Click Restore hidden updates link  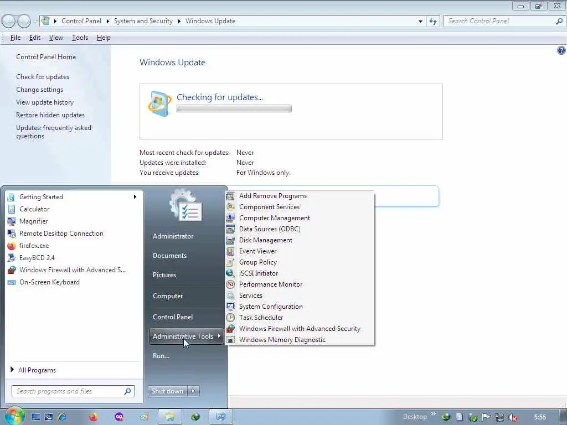click(x=50, y=115)
